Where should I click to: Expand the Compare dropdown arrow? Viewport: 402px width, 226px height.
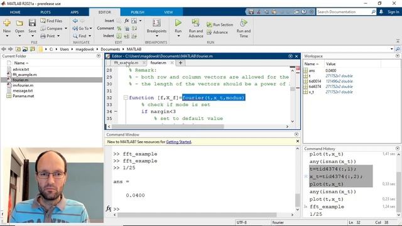tap(66, 28)
